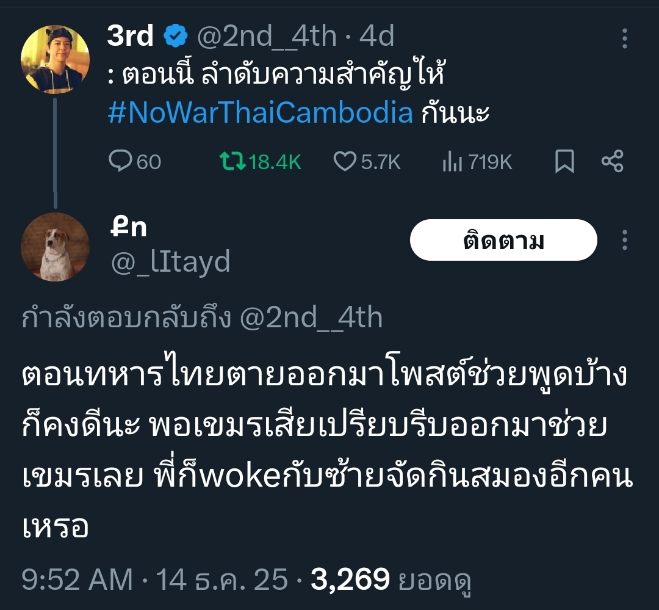This screenshot has width=659, height=610.
Task: Click the 4d post age
Action: pos(377,38)
